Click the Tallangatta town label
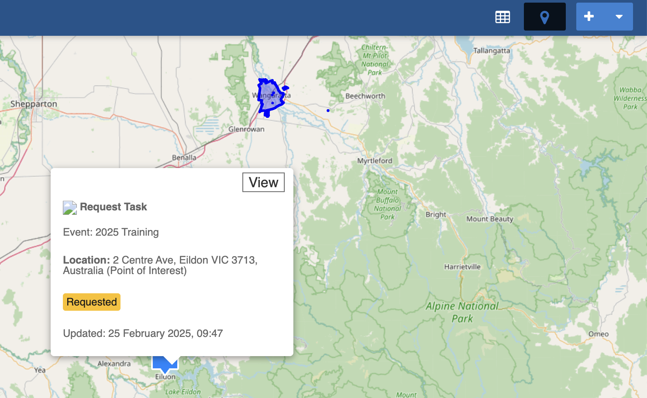This screenshot has height=398, width=647. (x=492, y=51)
